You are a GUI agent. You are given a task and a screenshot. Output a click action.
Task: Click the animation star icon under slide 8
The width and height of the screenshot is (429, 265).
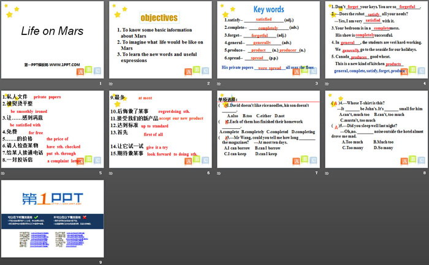tap(327, 173)
